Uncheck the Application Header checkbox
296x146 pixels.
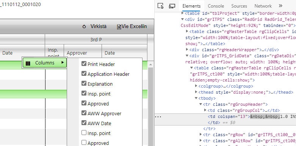[84, 74]
